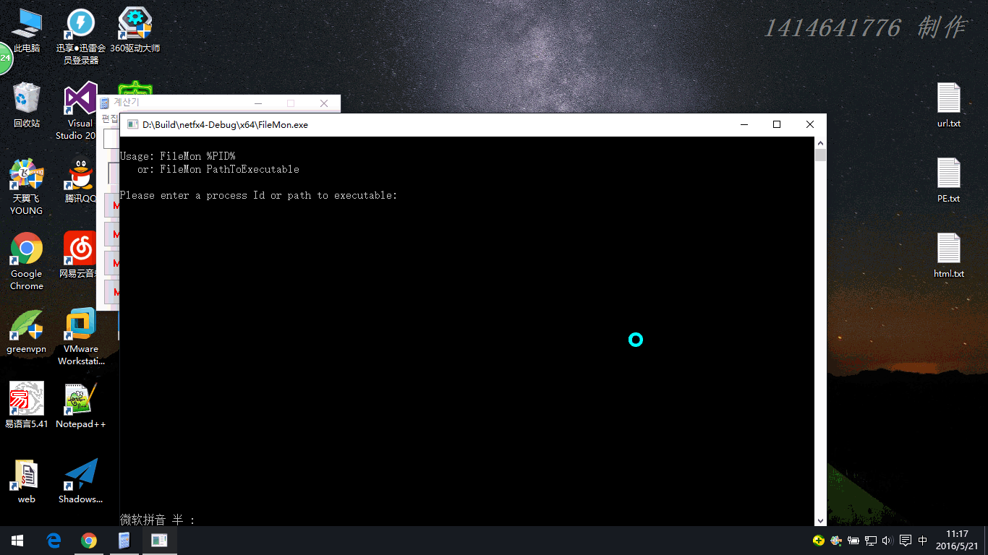
Task: Minimize the 계산기 calculator window
Action: pyautogui.click(x=258, y=103)
